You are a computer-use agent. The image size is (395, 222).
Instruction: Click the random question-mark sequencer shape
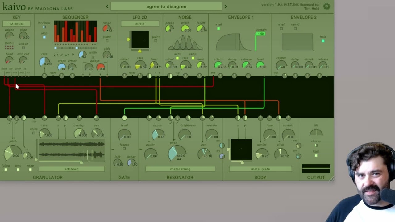pos(73,55)
